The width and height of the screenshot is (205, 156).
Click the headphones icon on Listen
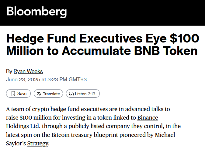point(71,94)
